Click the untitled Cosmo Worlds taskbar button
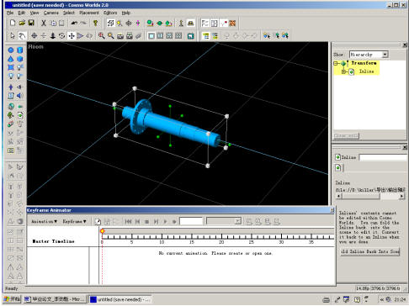 pos(120,299)
